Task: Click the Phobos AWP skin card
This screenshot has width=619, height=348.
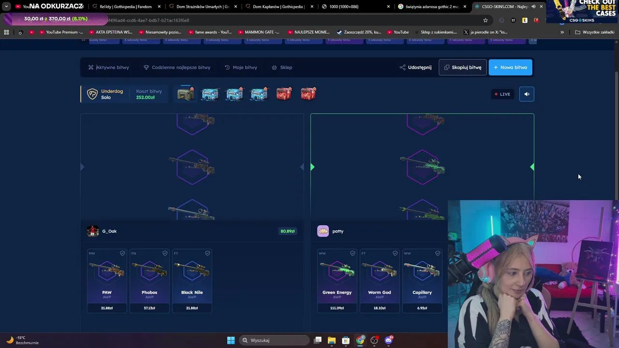Action: click(149, 280)
